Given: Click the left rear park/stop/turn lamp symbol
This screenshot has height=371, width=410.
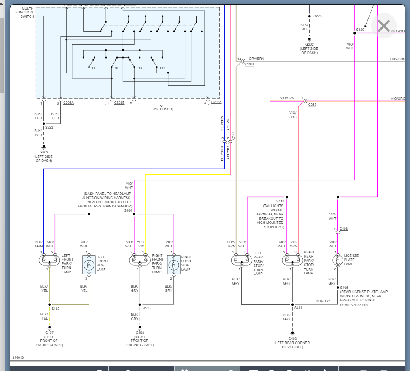Looking at the screenshot, I should [242, 260].
